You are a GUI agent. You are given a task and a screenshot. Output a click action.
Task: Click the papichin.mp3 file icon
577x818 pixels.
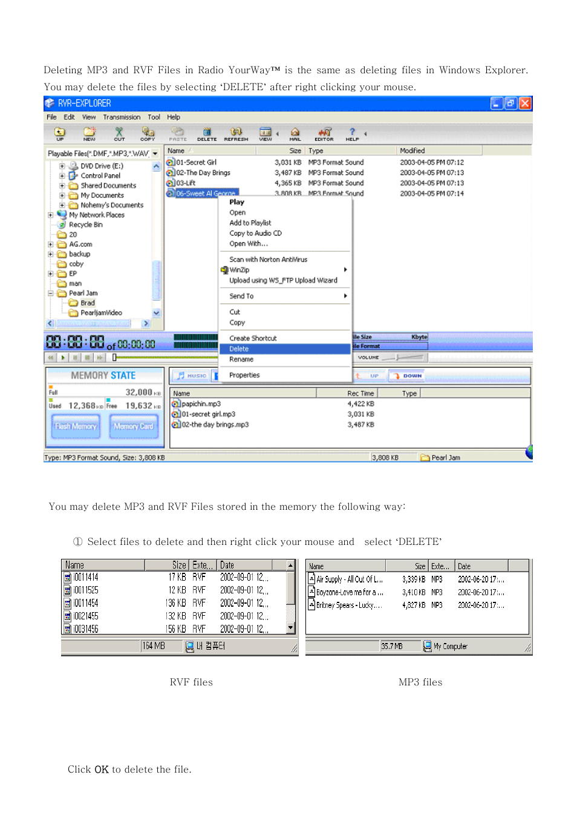click(176, 404)
